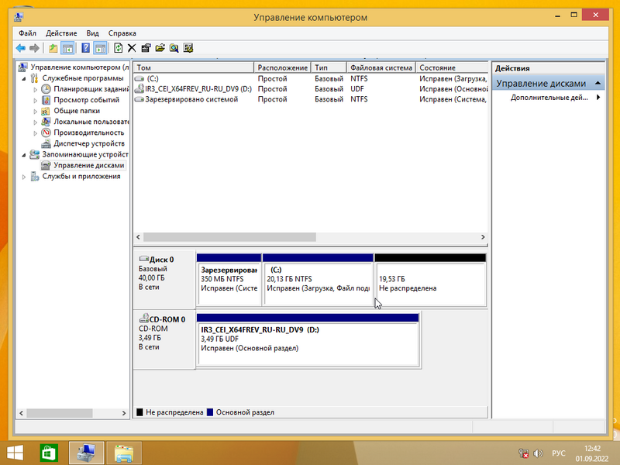
Task: Click the volume list horizontal scrollbar thumb
Action: (229, 237)
